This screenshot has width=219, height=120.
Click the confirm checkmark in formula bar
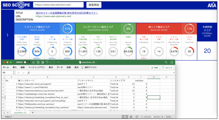pyautogui.click(x=23, y=73)
